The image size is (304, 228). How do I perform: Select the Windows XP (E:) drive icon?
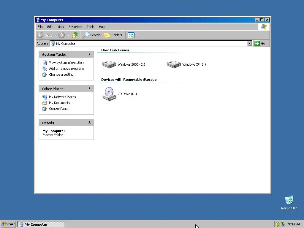pos(174,64)
